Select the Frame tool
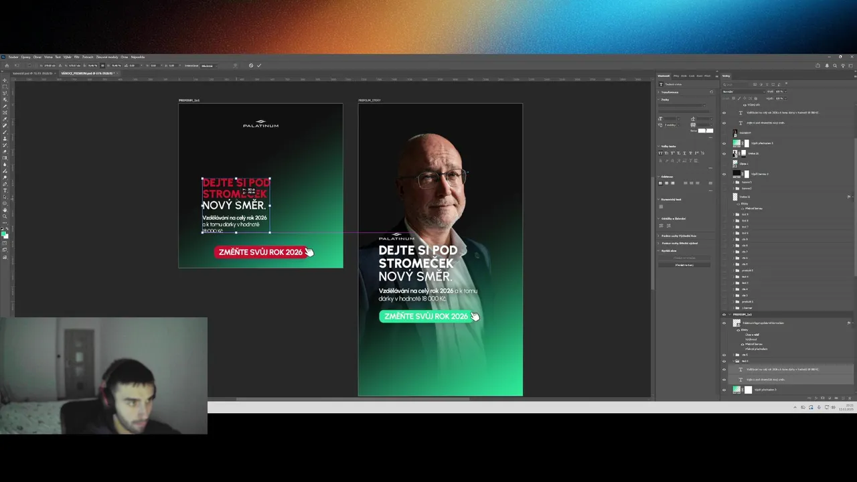Screen dimensions: 857x482 click(x=5, y=112)
